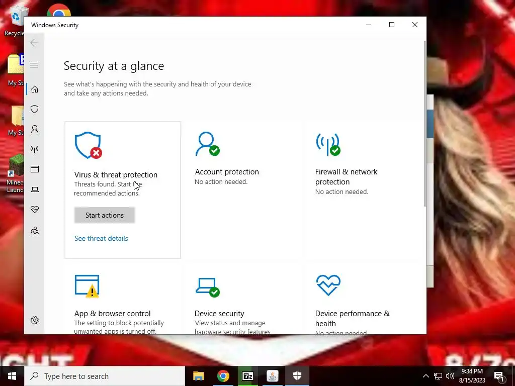Click the Firewall & network tile antenna icon
515x386 pixels.
point(328,144)
